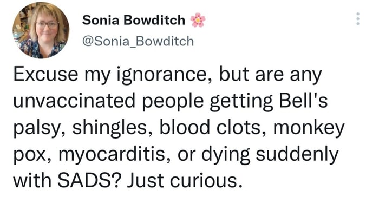Click the word 'suddenly' in the tweet

pos(297,155)
